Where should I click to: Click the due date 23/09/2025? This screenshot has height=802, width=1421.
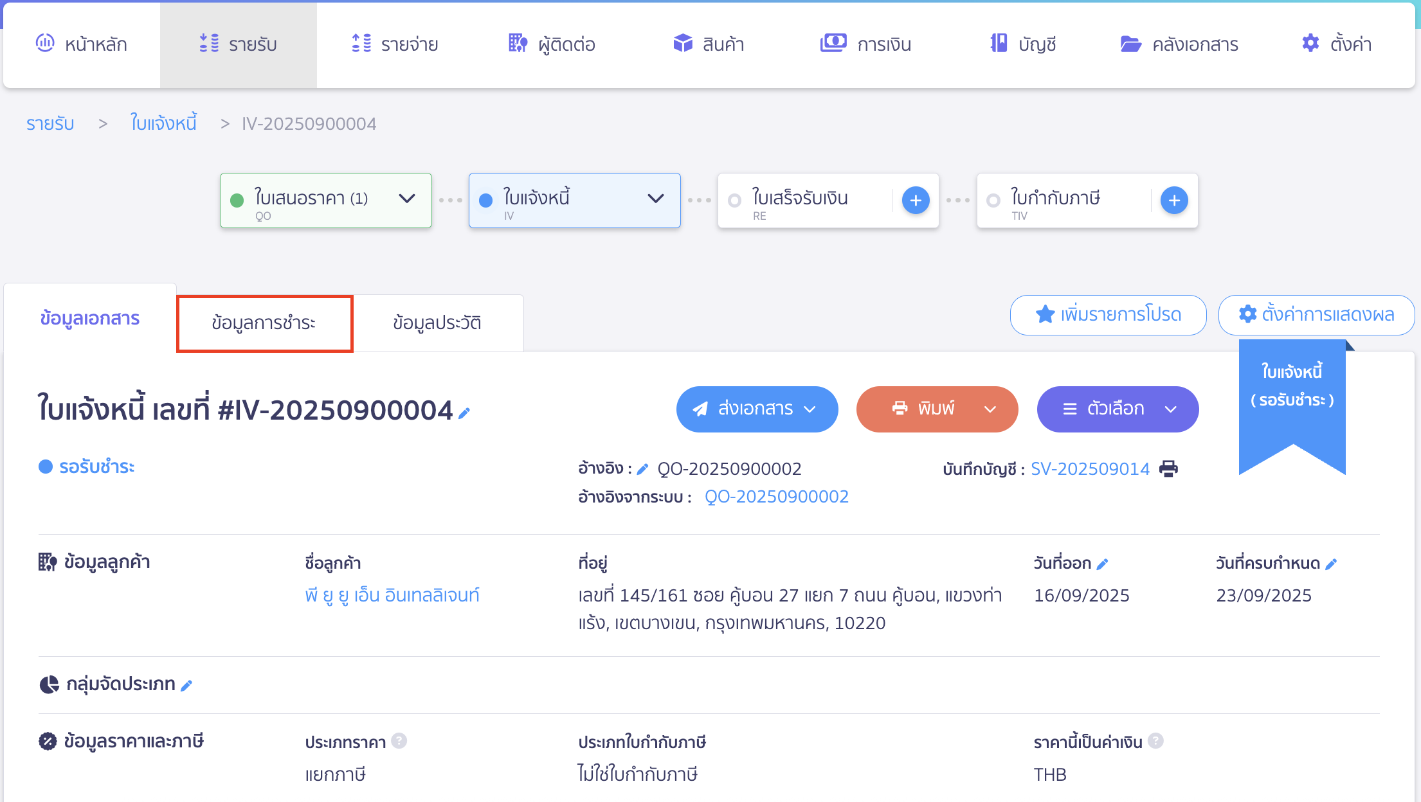tap(1263, 596)
